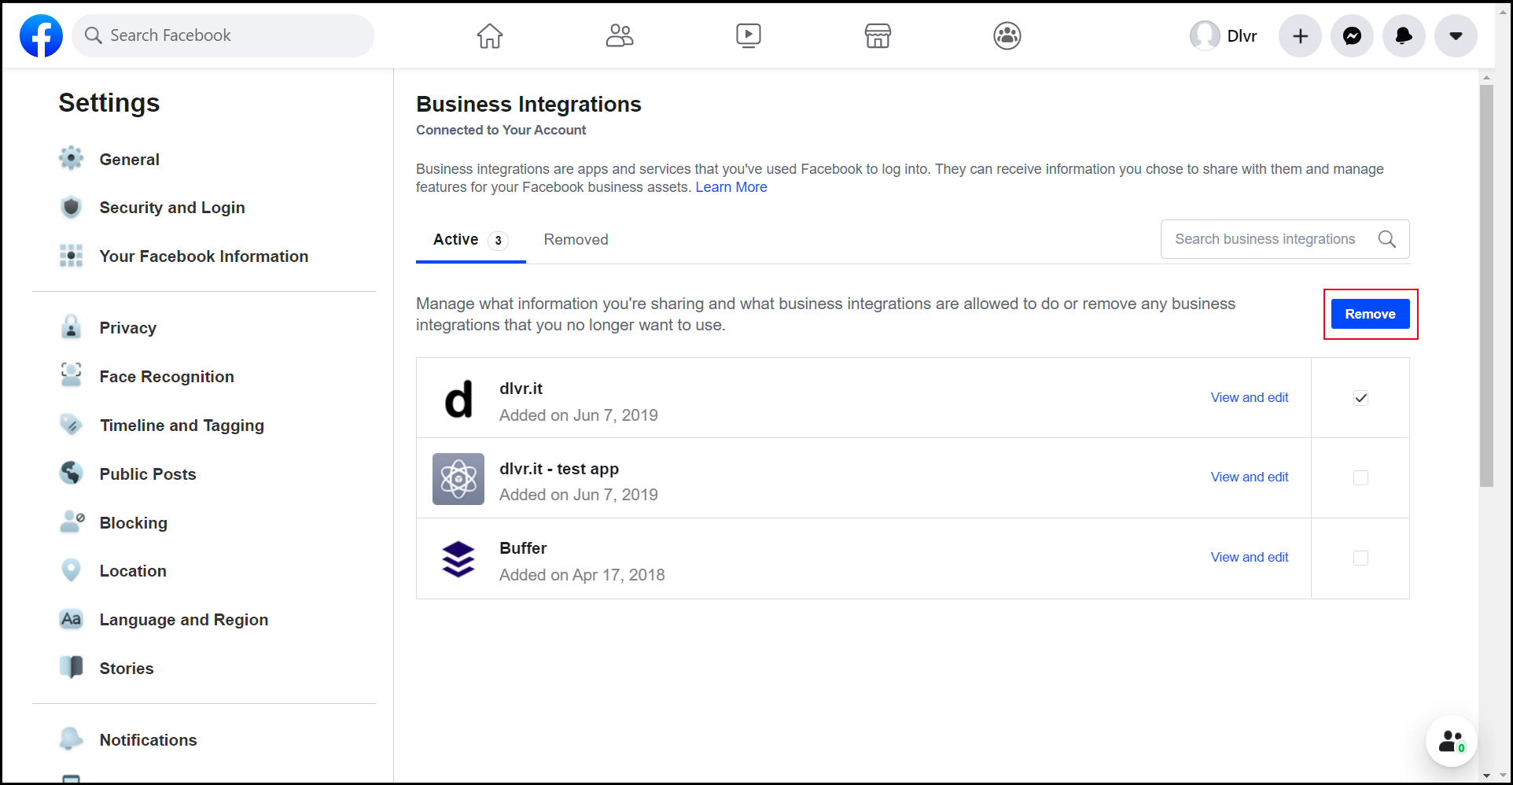Click the Notifications bell in sidebar
1513x785 pixels.
(71, 739)
